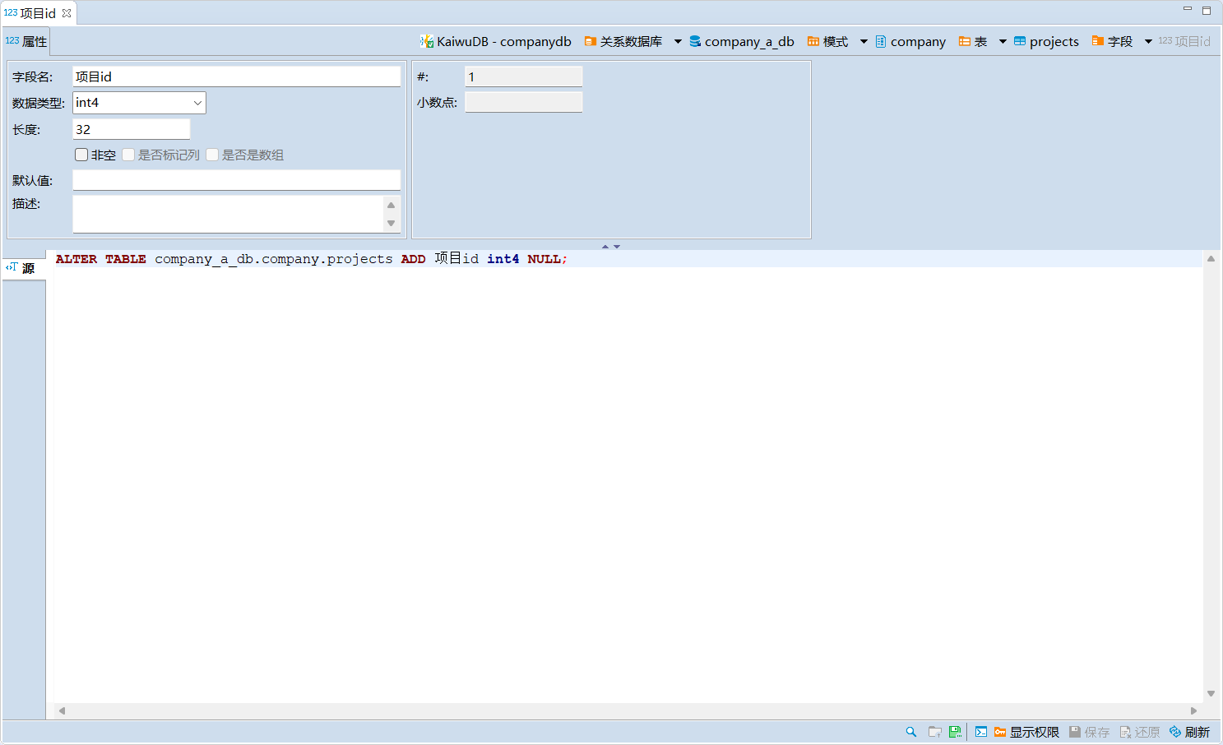Click the projects table breadcrumb
1223x745 pixels.
(x=1046, y=41)
